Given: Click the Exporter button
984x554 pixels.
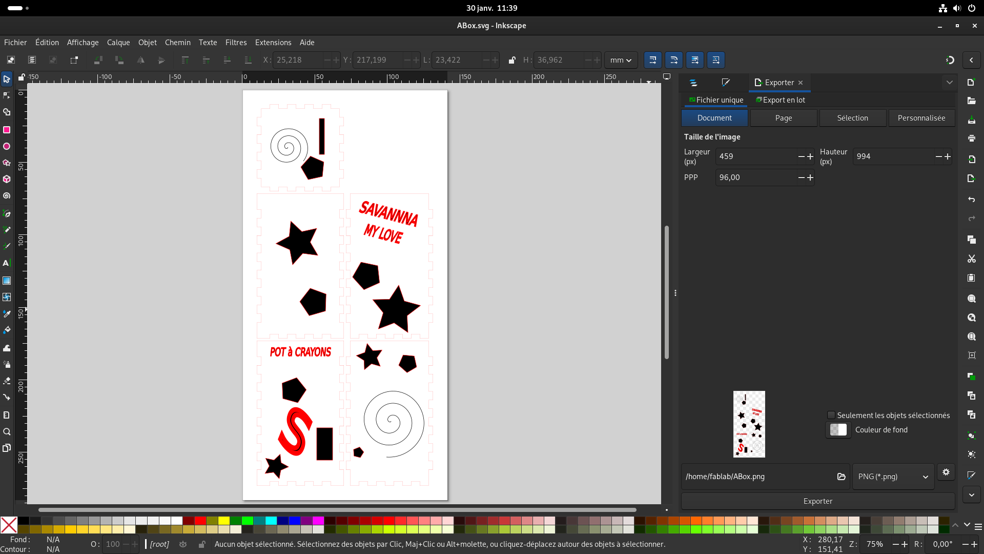Looking at the screenshot, I should tap(817, 501).
